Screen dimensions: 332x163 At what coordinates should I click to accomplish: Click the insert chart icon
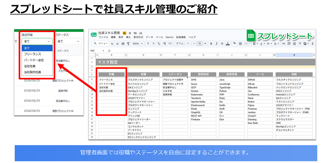click(294, 43)
